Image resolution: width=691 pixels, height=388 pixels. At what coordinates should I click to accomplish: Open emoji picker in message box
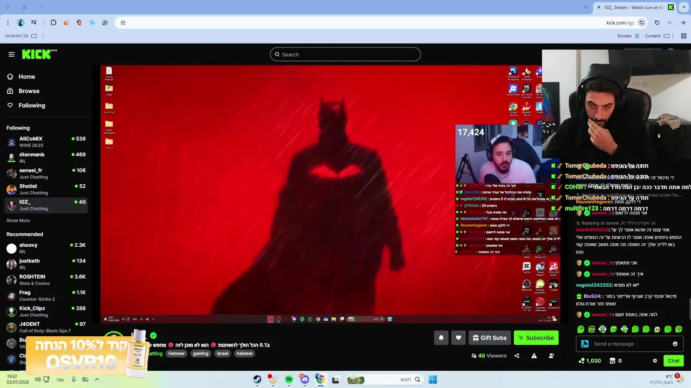pos(675,344)
